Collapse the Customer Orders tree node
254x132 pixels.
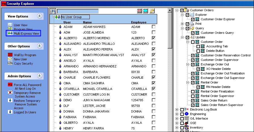tap(177, 10)
